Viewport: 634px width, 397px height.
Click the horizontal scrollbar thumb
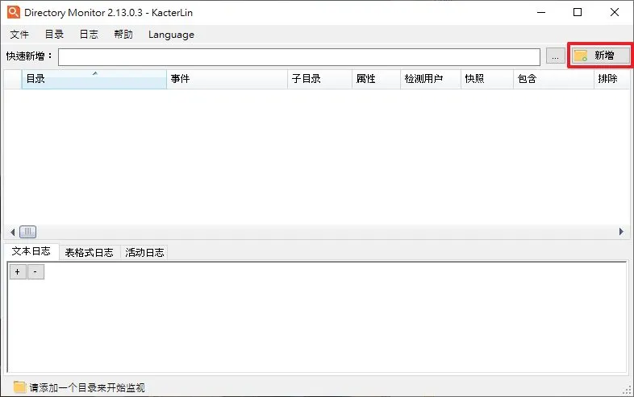[x=28, y=232]
